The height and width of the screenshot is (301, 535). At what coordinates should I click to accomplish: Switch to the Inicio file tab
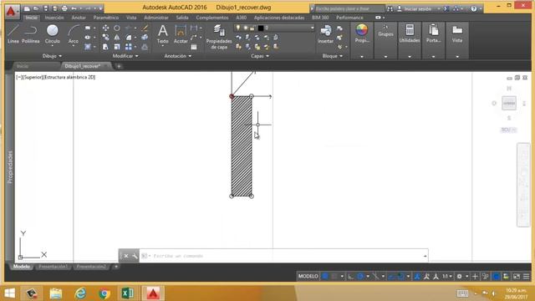click(23, 66)
